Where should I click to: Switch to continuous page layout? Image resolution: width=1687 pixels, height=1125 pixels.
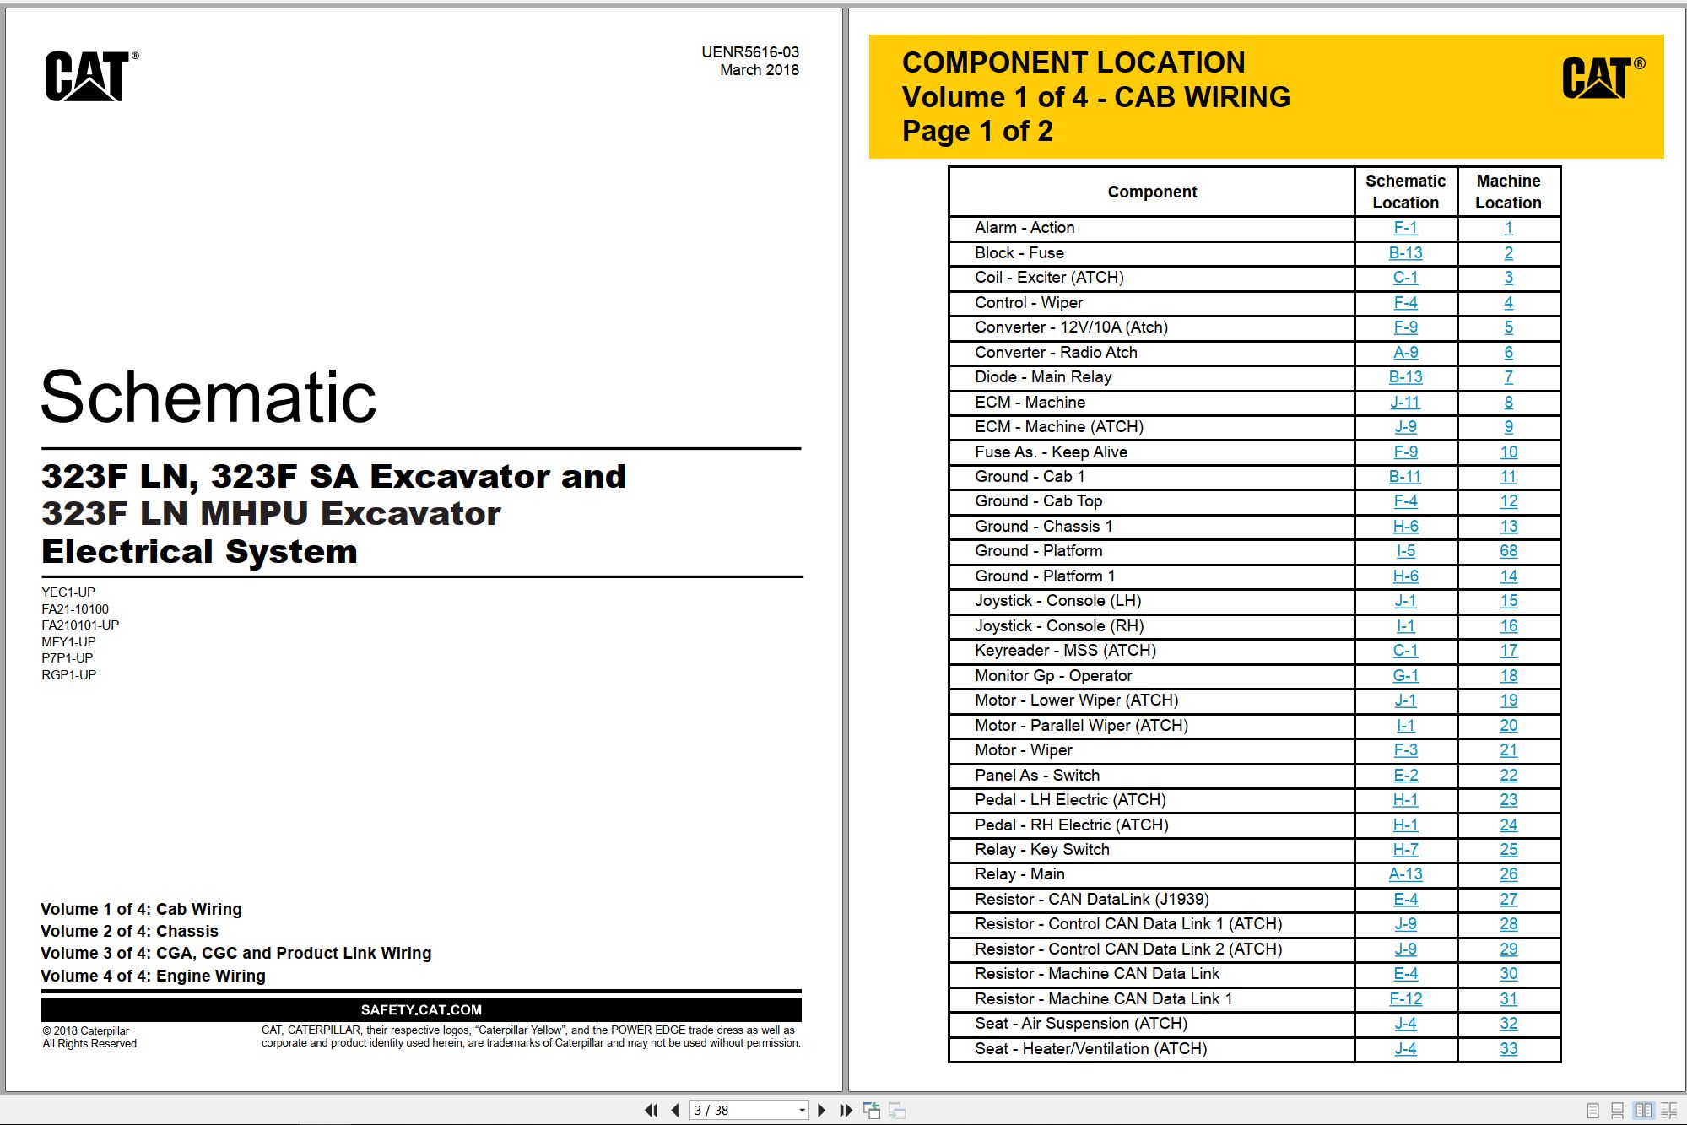click(x=1617, y=1111)
